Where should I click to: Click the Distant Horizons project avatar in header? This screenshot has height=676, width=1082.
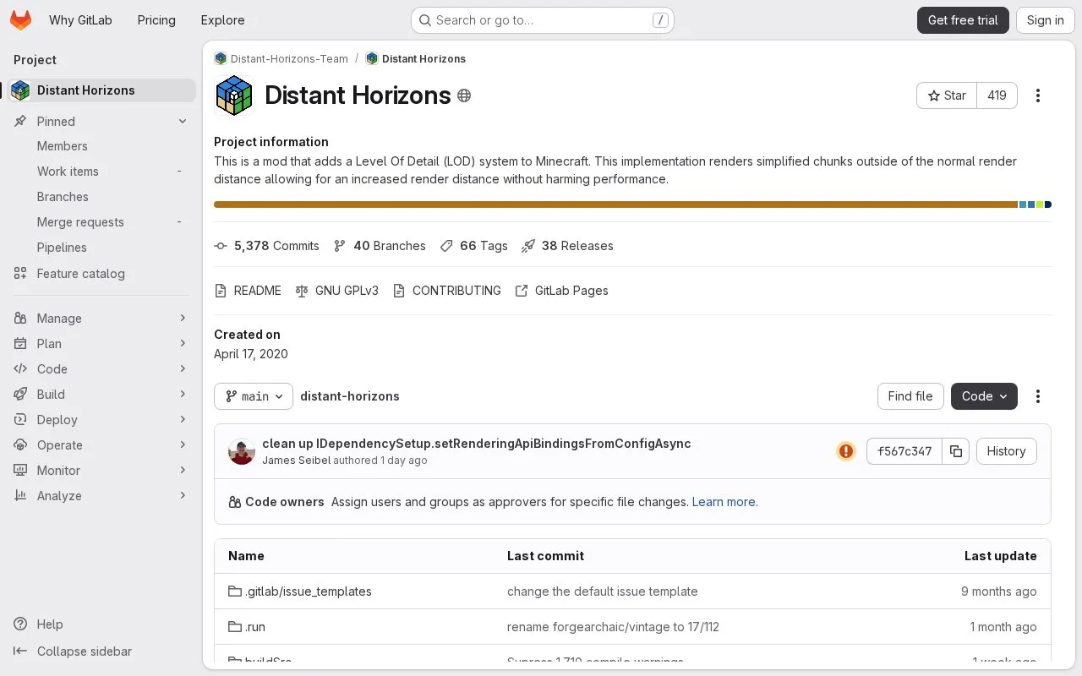[x=234, y=95]
